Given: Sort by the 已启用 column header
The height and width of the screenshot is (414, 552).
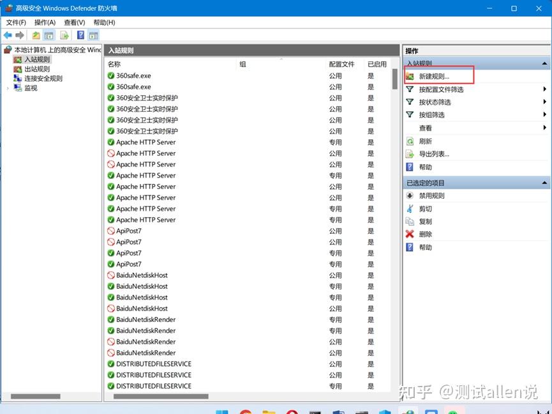Looking at the screenshot, I should (x=377, y=64).
